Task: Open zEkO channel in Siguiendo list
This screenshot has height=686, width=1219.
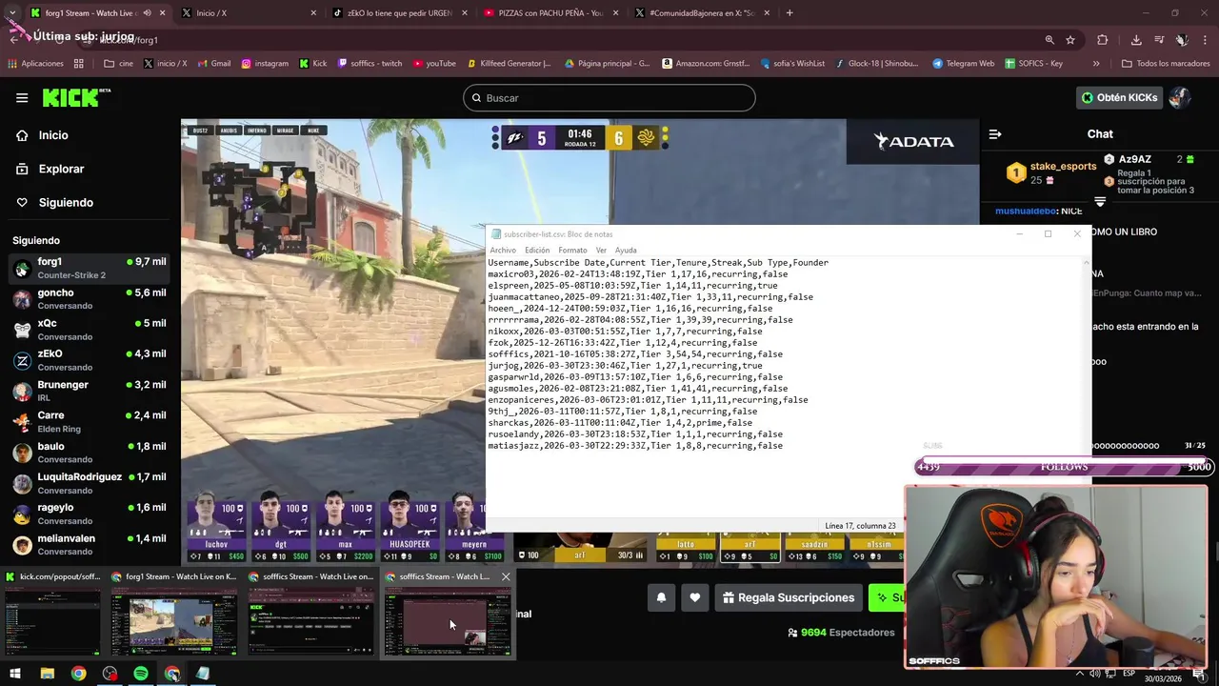Action: (x=89, y=360)
